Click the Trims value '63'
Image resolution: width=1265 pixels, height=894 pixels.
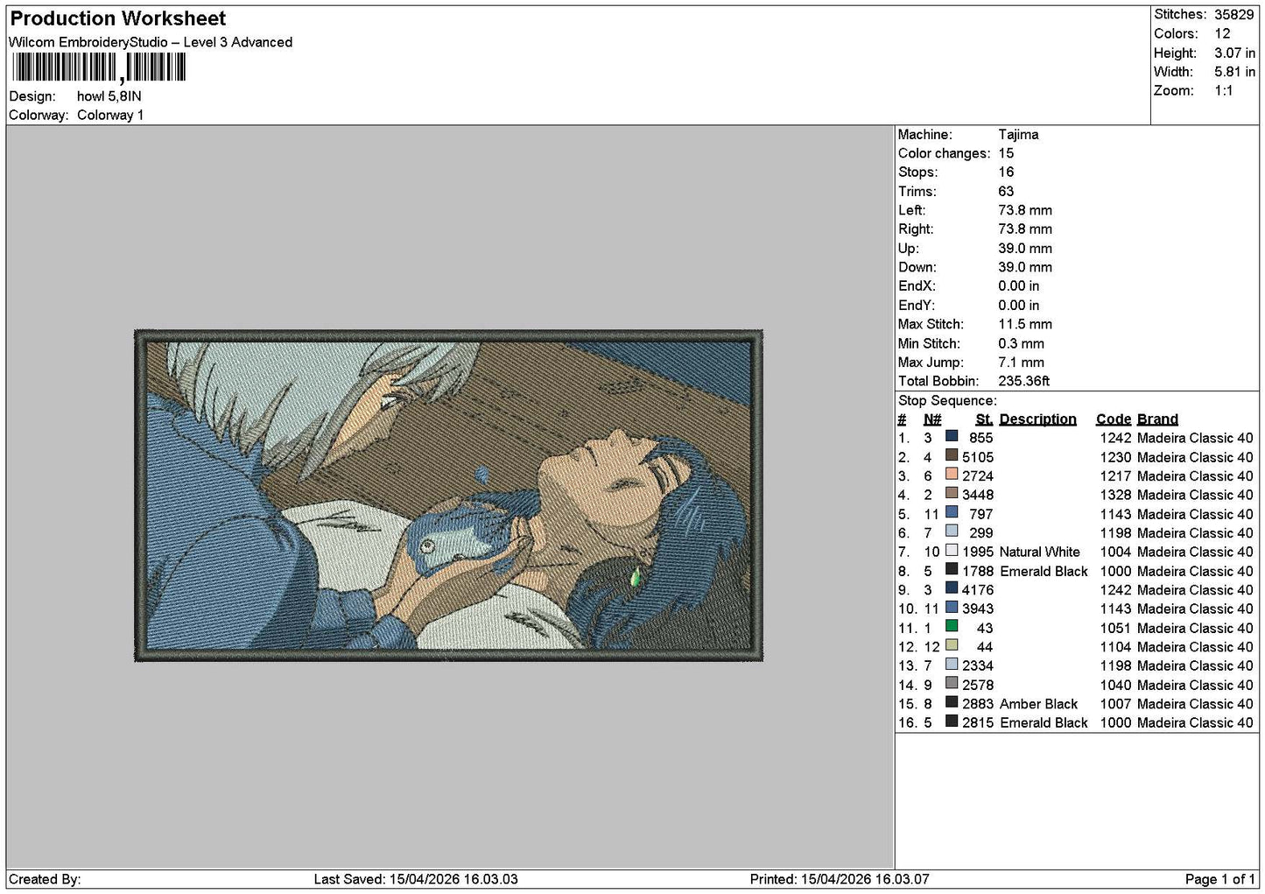[1006, 192]
